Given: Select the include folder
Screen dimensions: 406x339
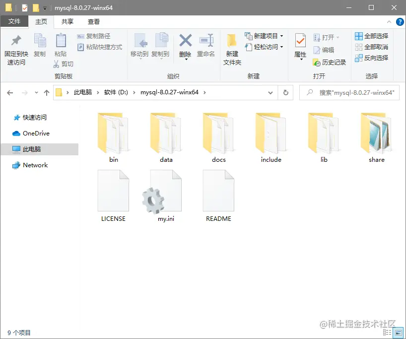Looking at the screenshot, I should (x=271, y=138).
